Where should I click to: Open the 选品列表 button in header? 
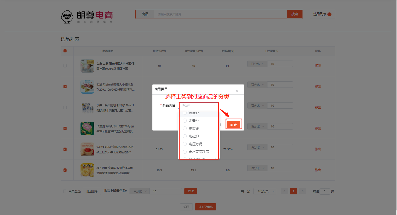(x=322, y=14)
